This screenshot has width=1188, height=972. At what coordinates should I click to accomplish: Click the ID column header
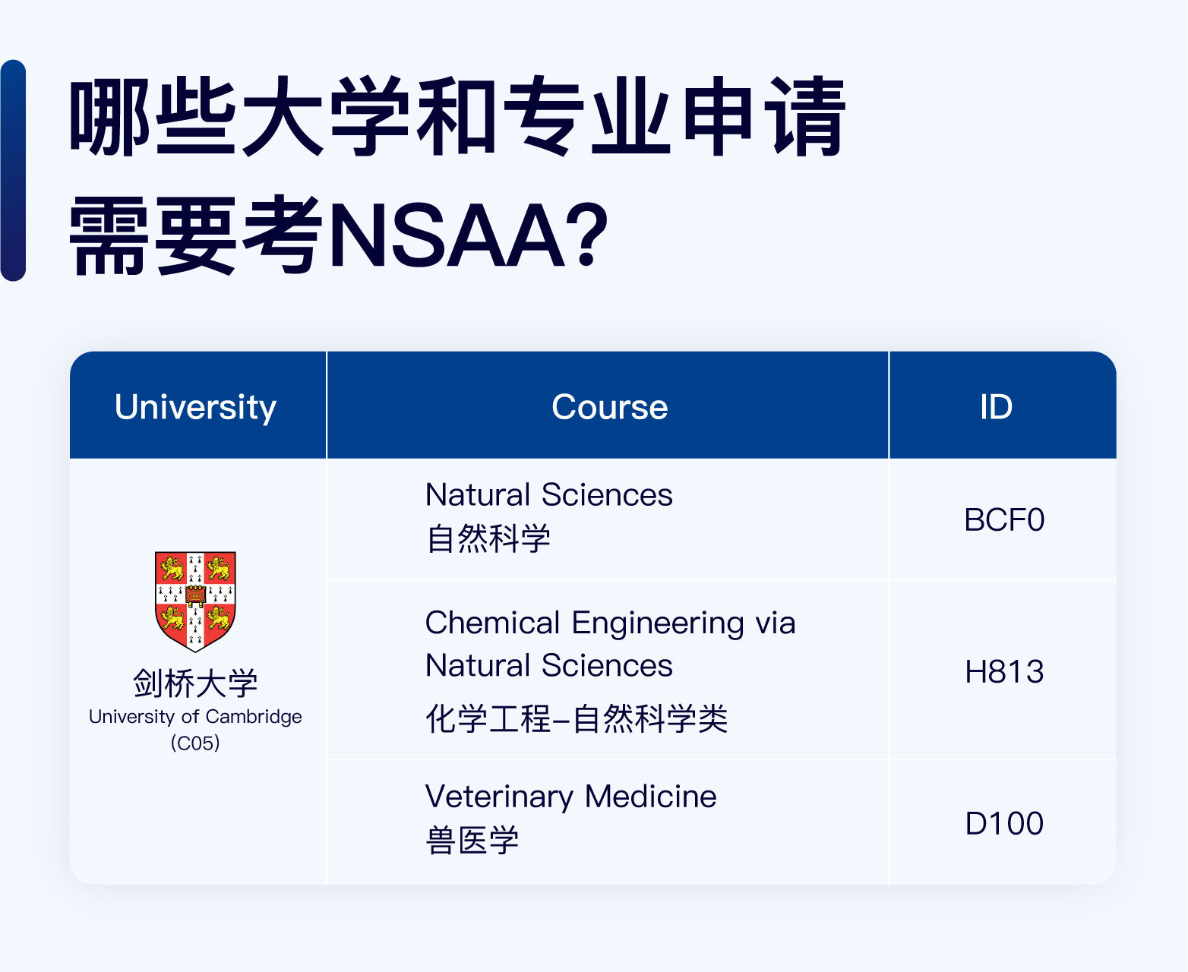point(996,407)
